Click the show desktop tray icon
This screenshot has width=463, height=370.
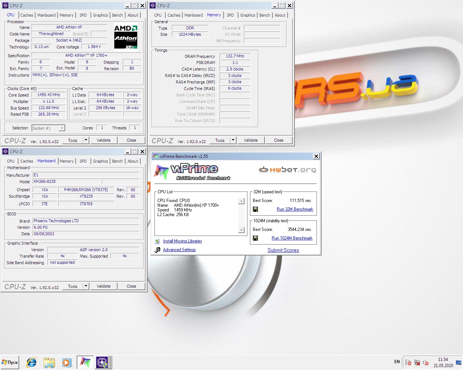click(x=459, y=362)
